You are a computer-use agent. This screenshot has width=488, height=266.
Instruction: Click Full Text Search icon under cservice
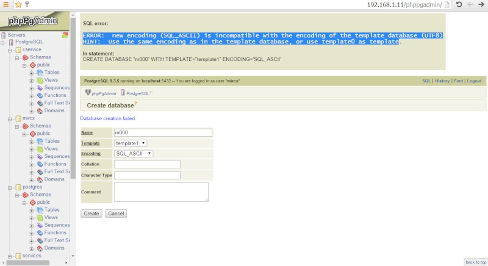point(40,103)
